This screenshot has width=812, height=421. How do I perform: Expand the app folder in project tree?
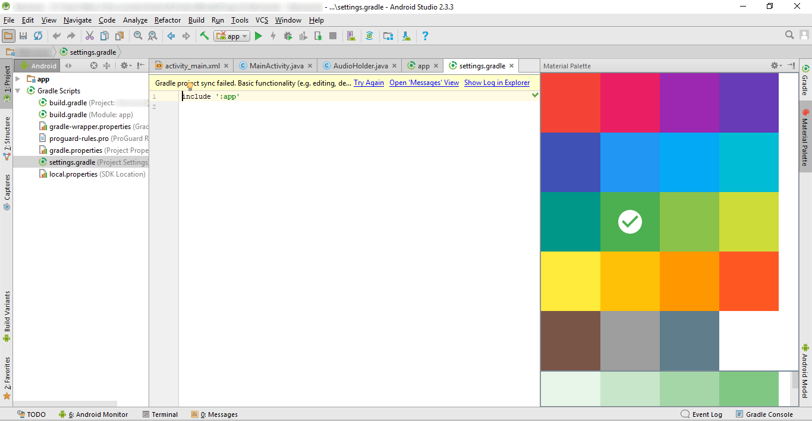17,79
